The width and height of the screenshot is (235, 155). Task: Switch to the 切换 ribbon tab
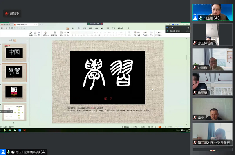click(x=85, y=28)
